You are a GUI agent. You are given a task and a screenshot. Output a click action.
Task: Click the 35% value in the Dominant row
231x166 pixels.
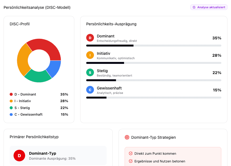[217, 38]
